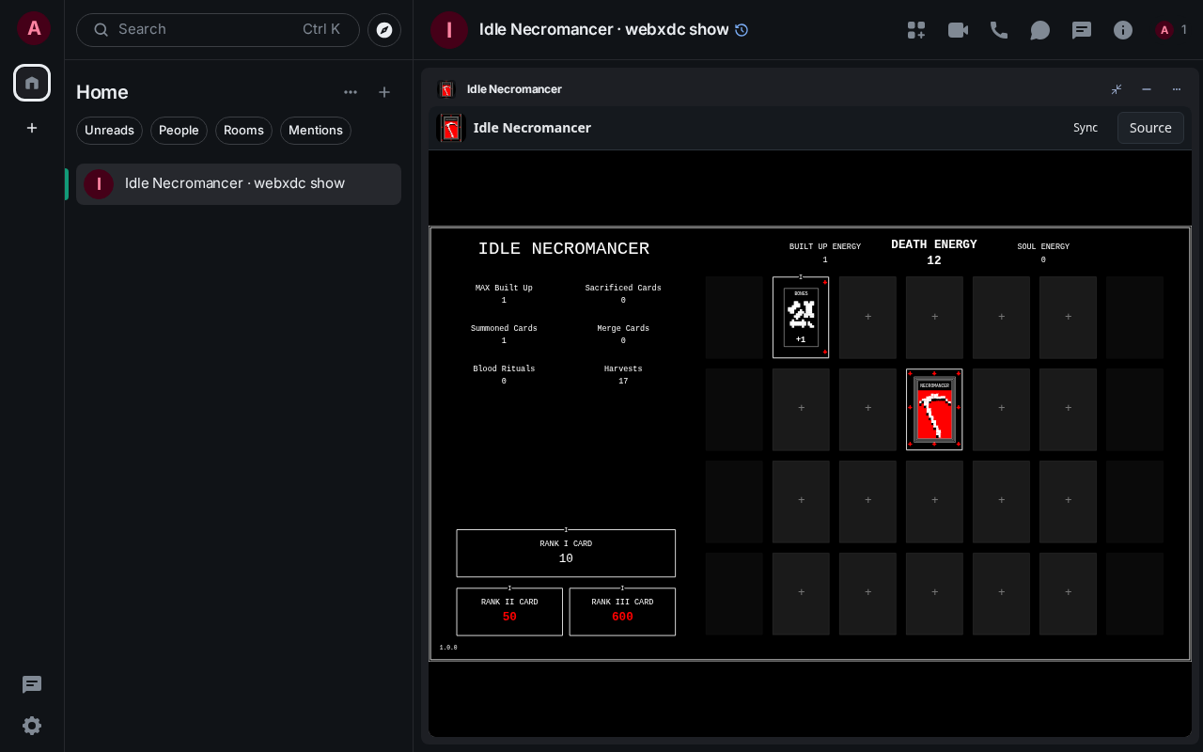This screenshot has width=1203, height=752.
Task: Show the member list with count 1
Action: point(1171,30)
